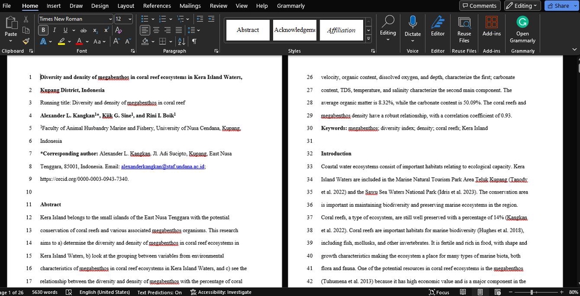Screen dimensions: 580x296
Task: Toggle Text Predictions status
Action: point(159,292)
